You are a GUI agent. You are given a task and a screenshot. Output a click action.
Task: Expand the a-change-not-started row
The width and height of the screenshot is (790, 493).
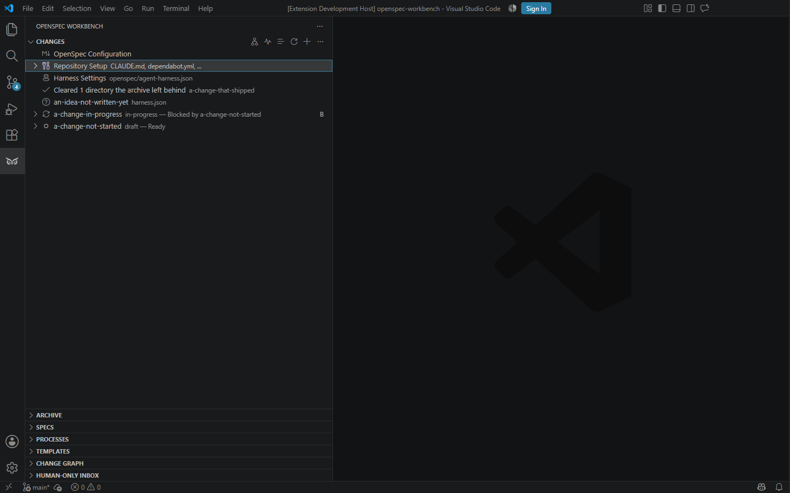[x=36, y=126]
